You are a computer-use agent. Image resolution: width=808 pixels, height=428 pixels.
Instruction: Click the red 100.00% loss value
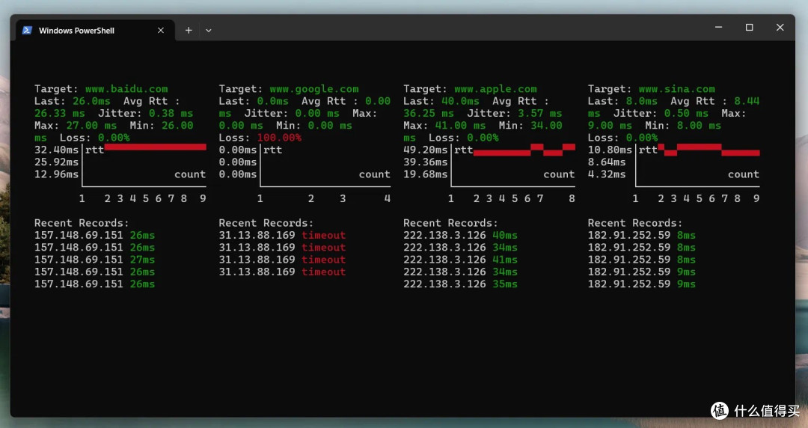coord(279,138)
